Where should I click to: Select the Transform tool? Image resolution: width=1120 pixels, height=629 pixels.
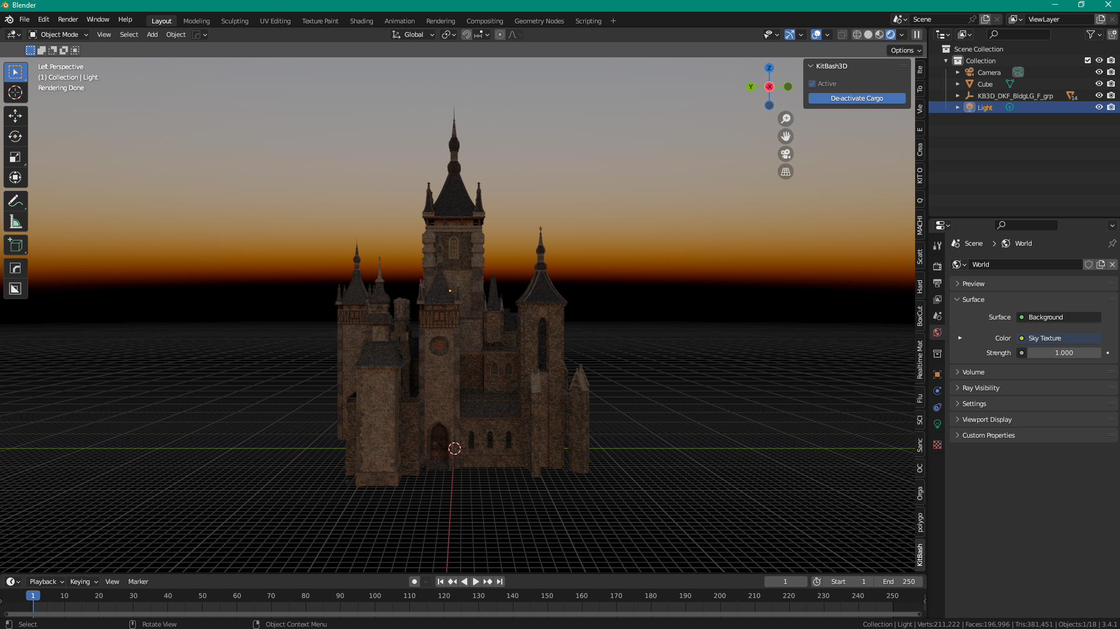(15, 177)
